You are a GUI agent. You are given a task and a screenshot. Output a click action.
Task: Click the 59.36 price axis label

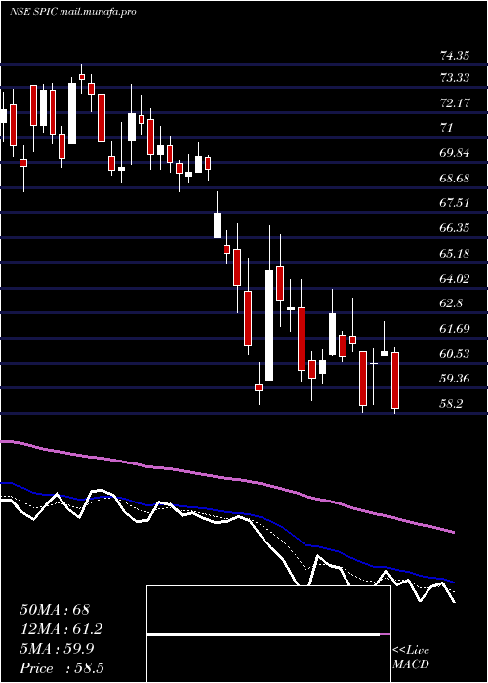click(x=455, y=379)
